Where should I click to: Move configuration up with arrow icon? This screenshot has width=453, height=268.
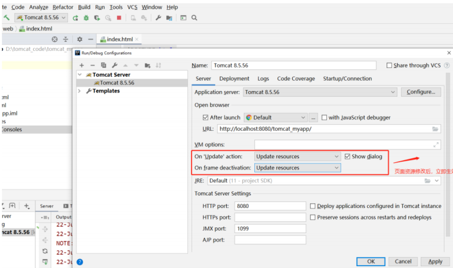pyautogui.click(x=125, y=65)
